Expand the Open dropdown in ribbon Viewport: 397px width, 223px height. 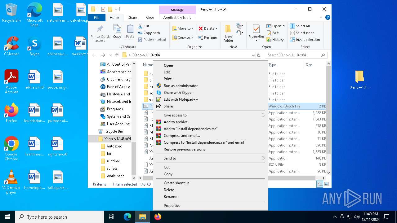283,26
